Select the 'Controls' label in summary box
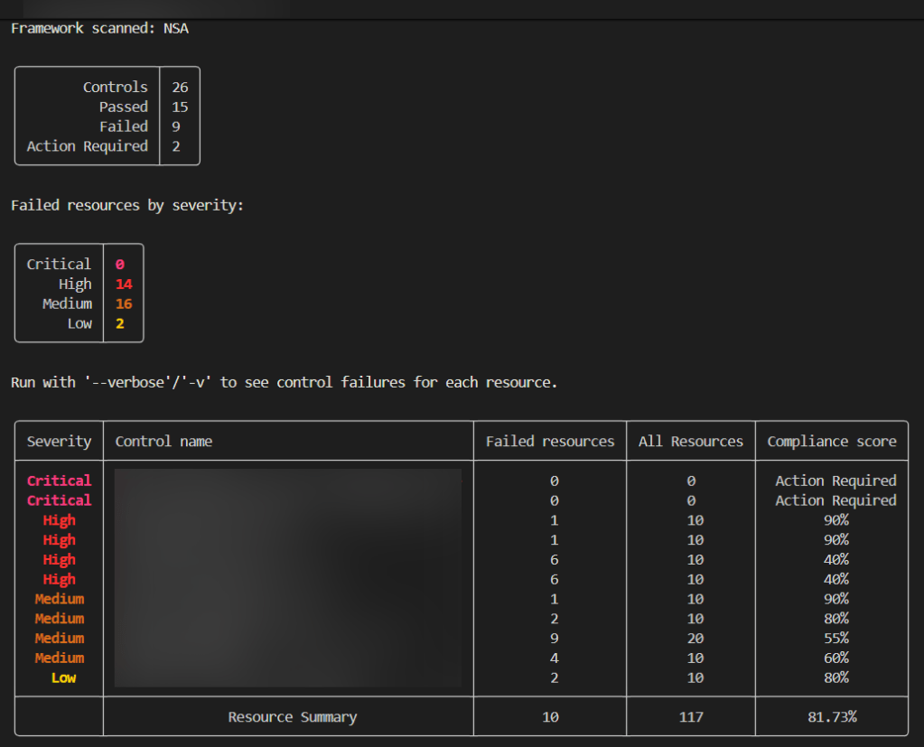924x747 pixels. 116,88
